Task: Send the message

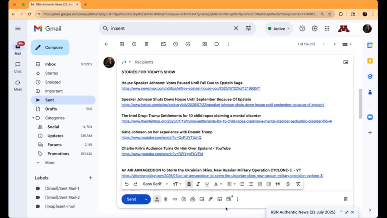Action: [132, 199]
